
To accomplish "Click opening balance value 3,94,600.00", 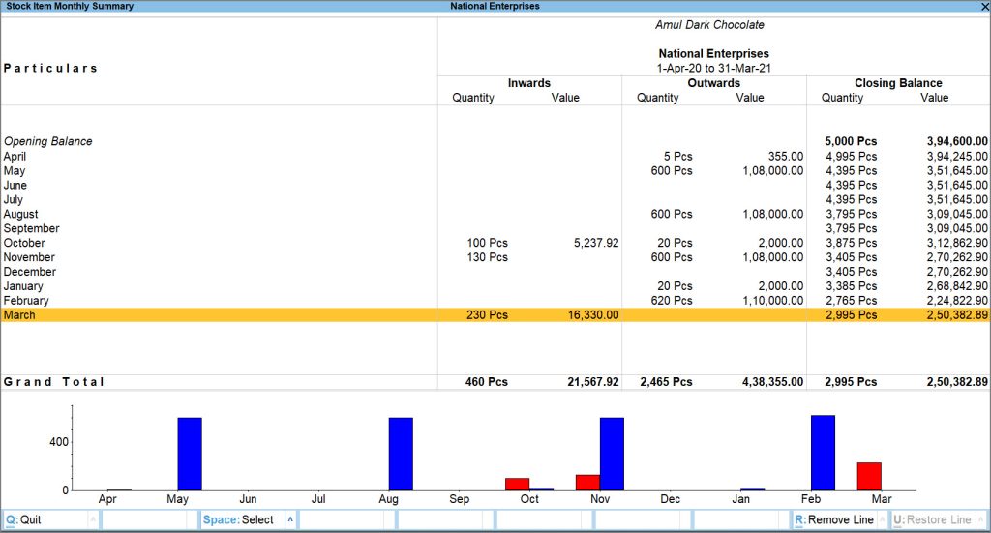I will [x=957, y=141].
